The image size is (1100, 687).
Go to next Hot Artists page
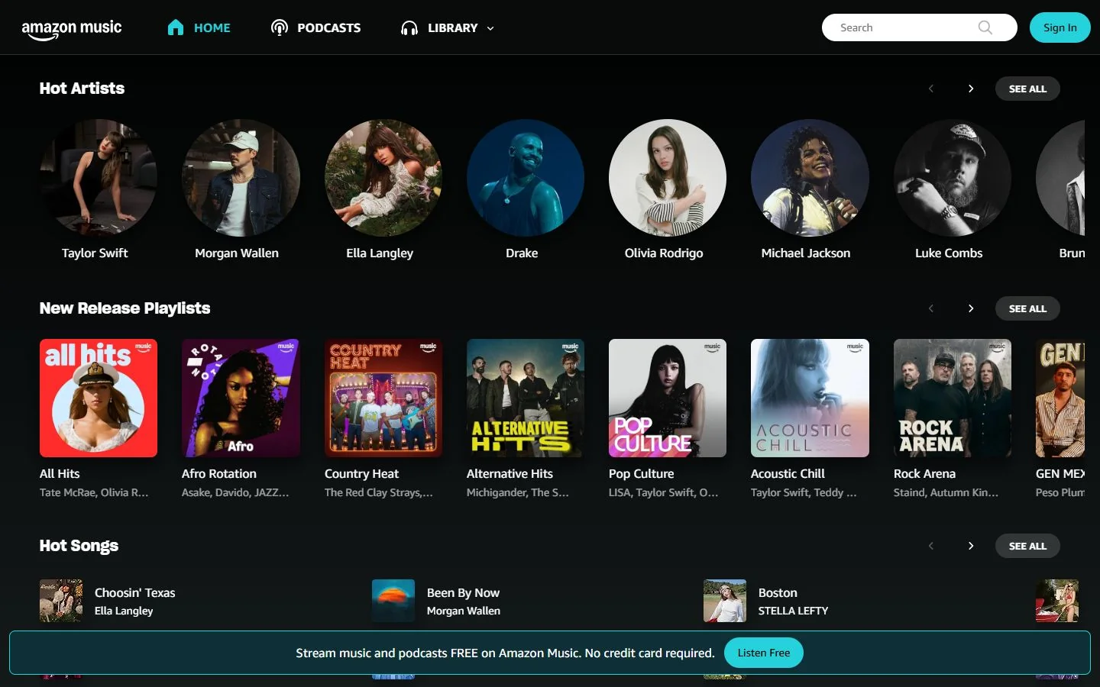coord(971,89)
